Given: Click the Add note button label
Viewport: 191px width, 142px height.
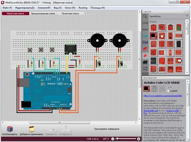Looking at the screenshot, I should (31, 134).
